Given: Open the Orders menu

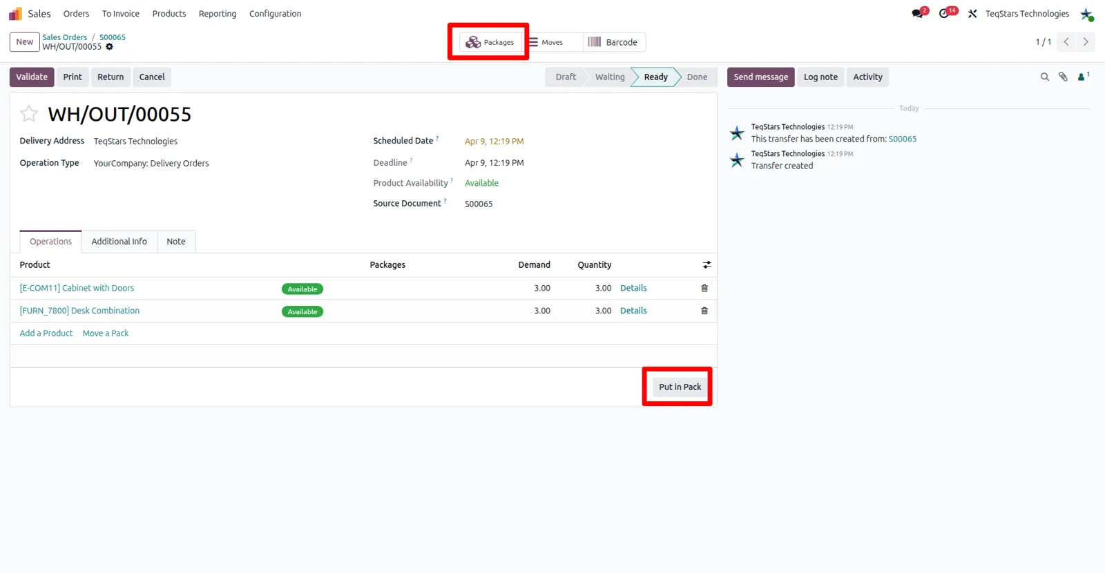Looking at the screenshot, I should pos(76,14).
